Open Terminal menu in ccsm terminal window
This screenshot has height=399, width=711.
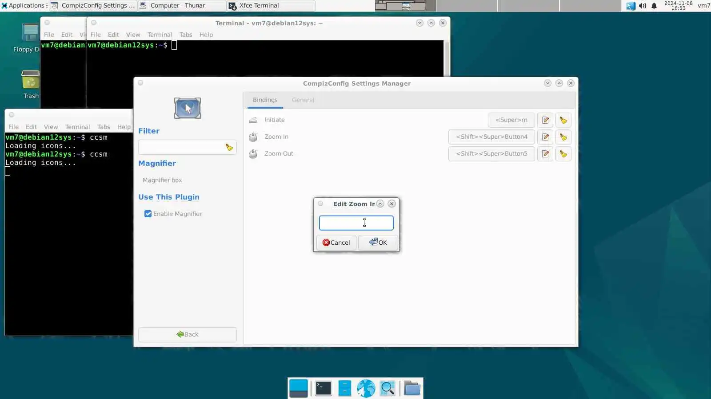pos(77,127)
